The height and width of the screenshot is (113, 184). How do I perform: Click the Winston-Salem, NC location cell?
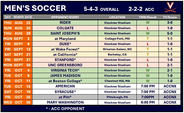117,49
